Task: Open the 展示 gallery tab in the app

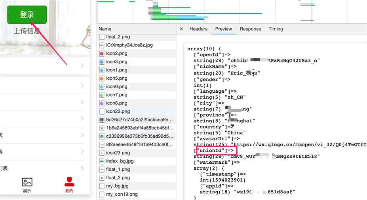Action: click(x=27, y=185)
